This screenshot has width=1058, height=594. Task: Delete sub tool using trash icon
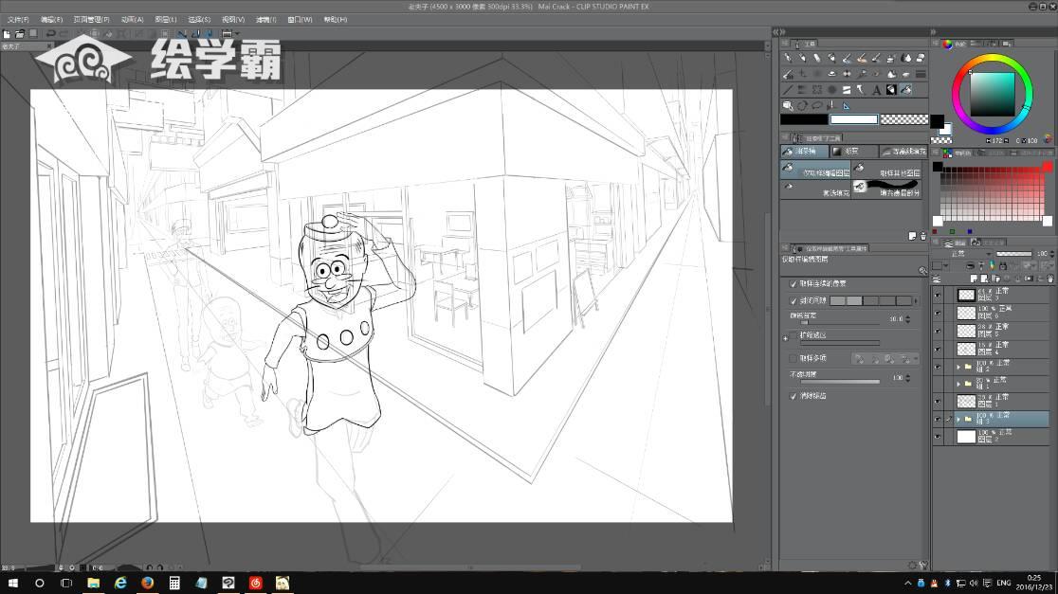[923, 236]
